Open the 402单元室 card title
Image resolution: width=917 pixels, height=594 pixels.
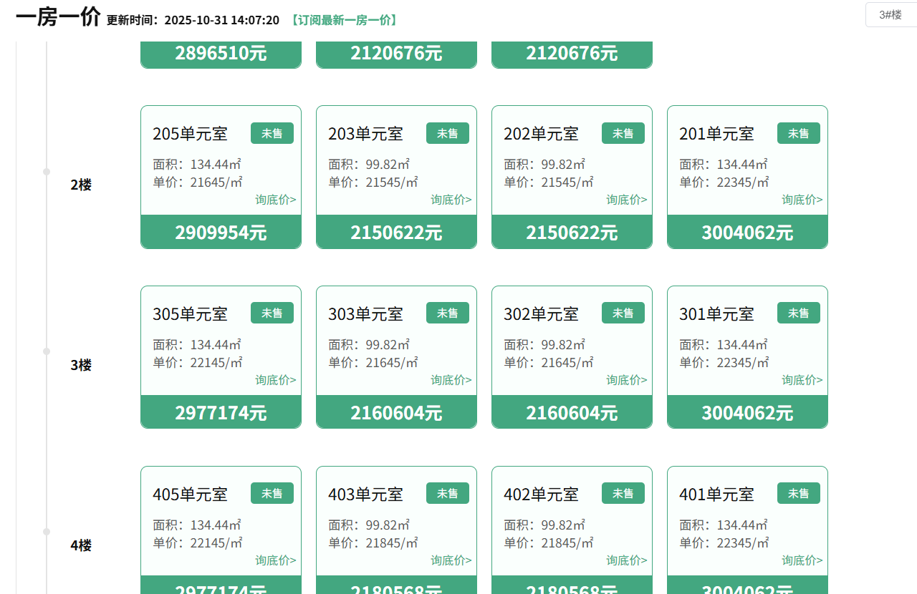(x=541, y=495)
